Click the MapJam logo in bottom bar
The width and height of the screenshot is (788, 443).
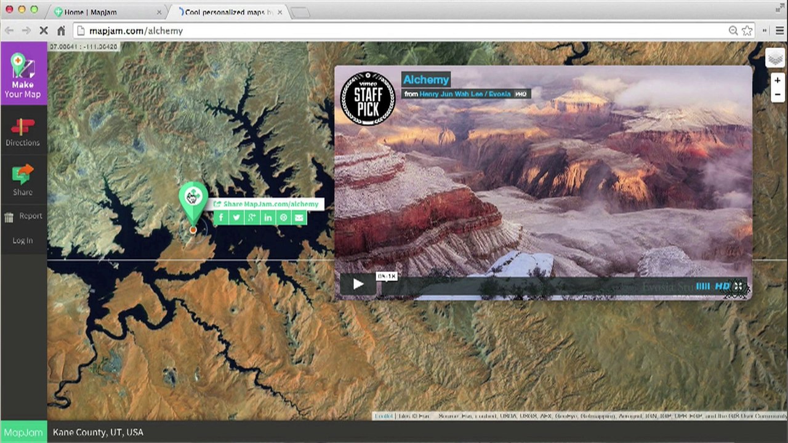point(23,432)
